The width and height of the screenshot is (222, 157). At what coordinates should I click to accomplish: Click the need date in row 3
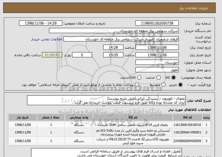(23, 141)
